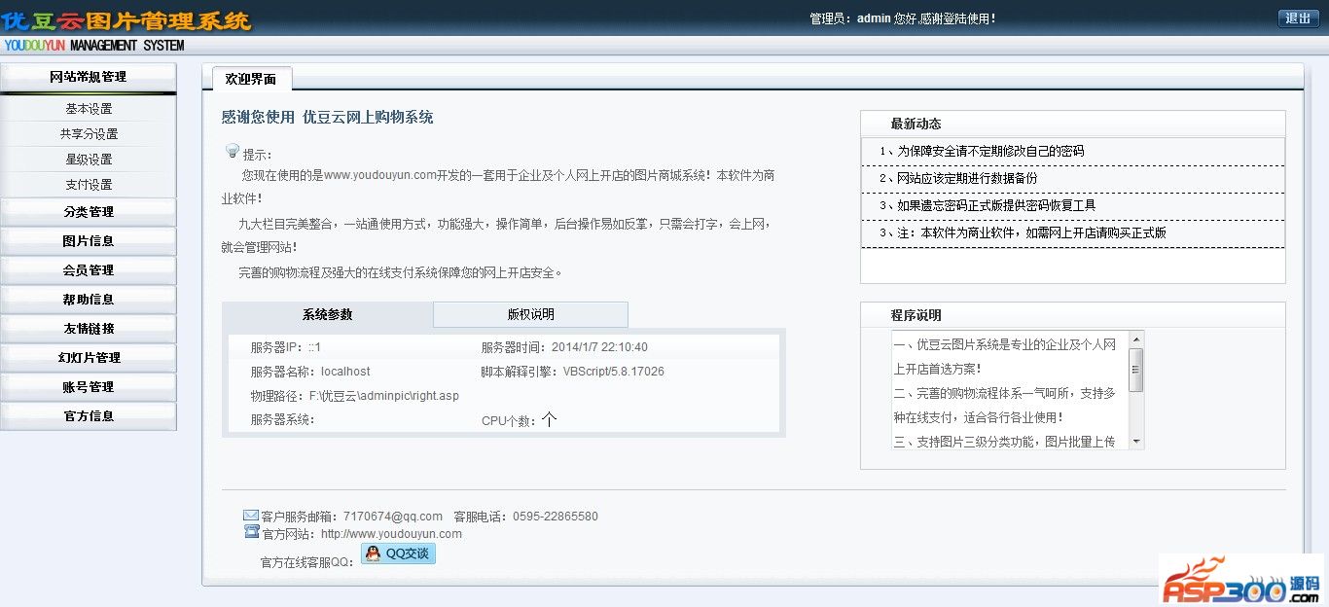Collapse the 网站常规管理 menu section

coord(88,77)
